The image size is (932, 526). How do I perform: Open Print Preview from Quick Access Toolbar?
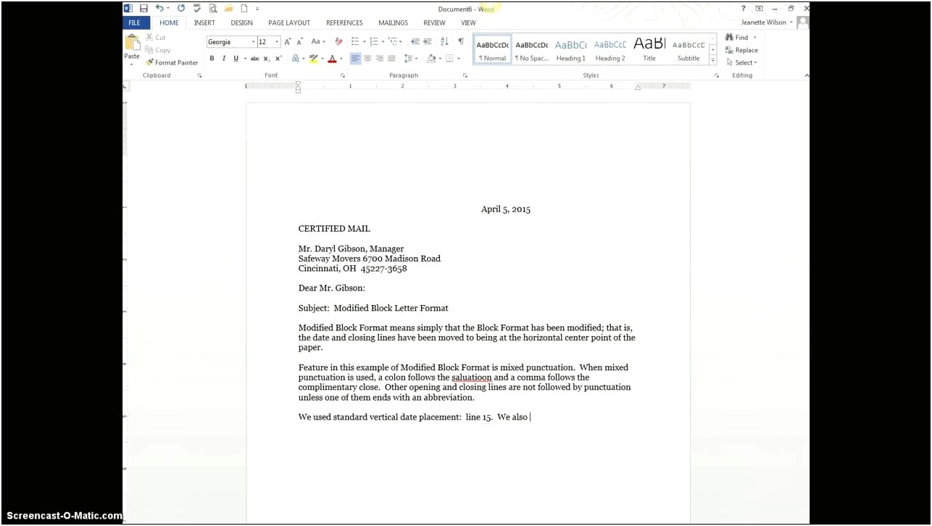pyautogui.click(x=213, y=9)
